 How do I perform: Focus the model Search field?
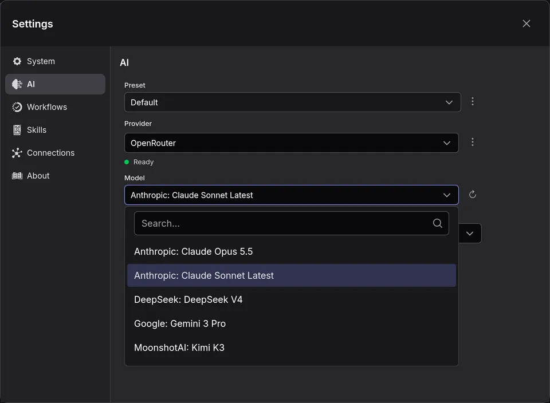(292, 223)
